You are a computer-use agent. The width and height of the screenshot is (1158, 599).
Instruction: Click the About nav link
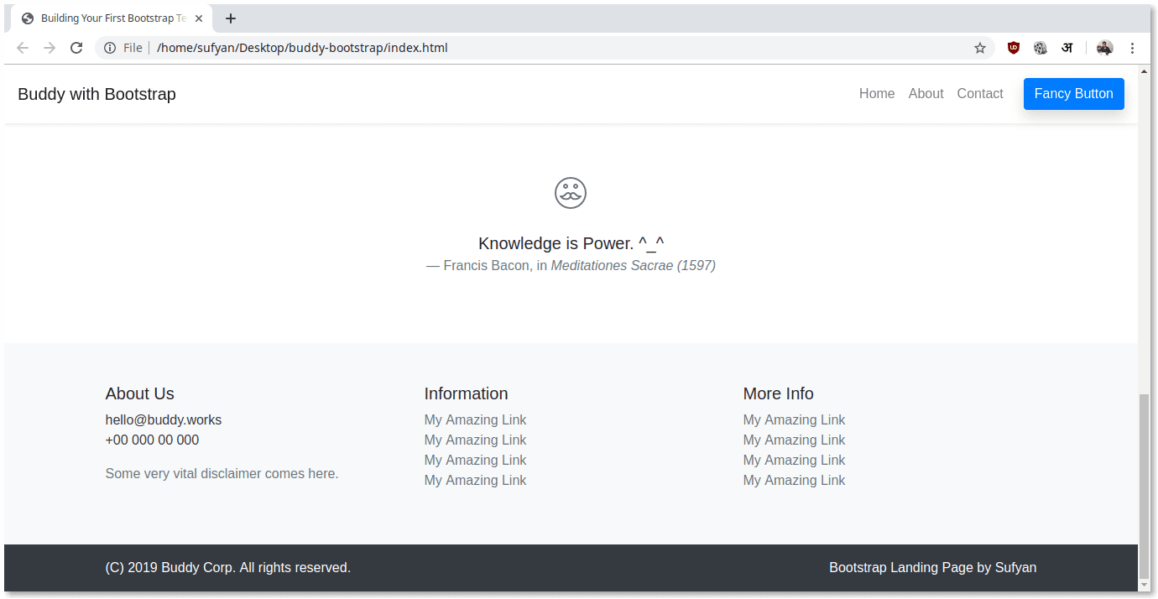click(926, 93)
